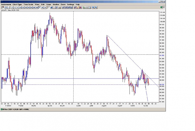
Task: Select the 1-hour time scale button
Action: 28,7
